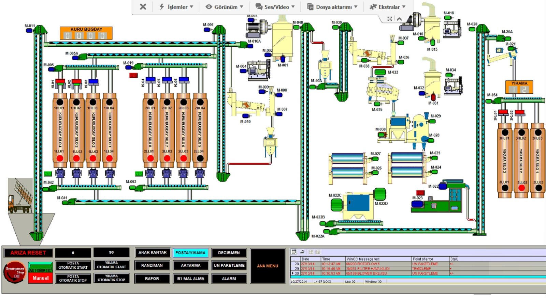Open the Dosya aktarımı dropdown

(332, 7)
